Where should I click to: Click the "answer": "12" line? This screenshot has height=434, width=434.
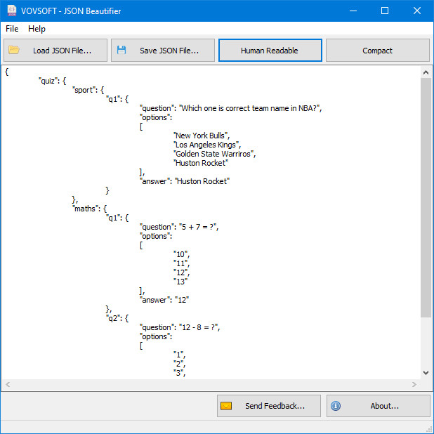click(164, 300)
